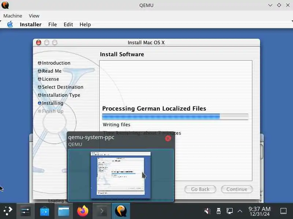Screen dimensions: 293x219
Task: Click the network tray icon
Action: (x=230, y=211)
